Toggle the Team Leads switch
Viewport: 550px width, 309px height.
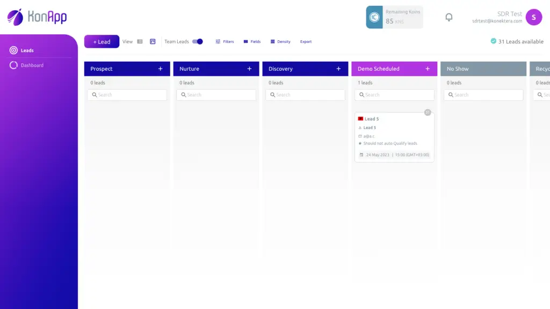coord(198,41)
